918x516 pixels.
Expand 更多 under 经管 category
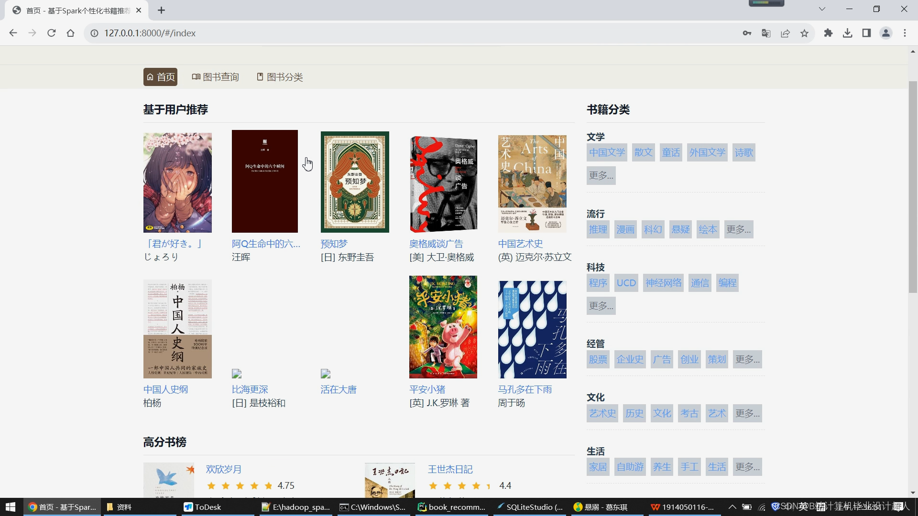(x=747, y=359)
